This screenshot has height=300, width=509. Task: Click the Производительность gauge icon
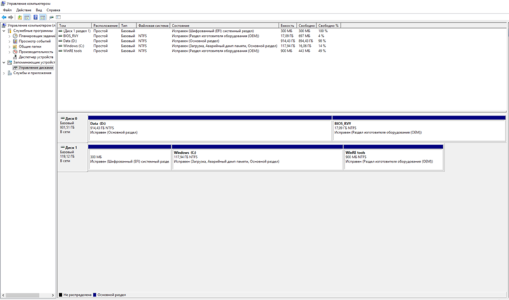(x=15, y=52)
